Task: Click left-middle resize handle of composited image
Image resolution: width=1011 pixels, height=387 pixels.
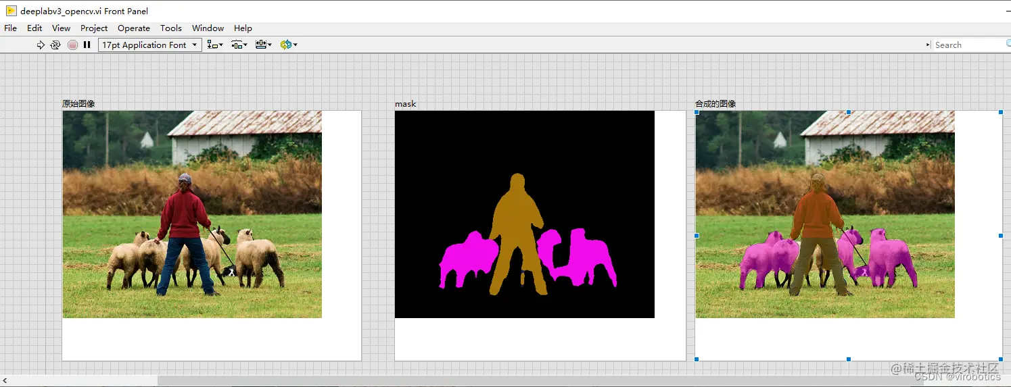Action: (697, 236)
